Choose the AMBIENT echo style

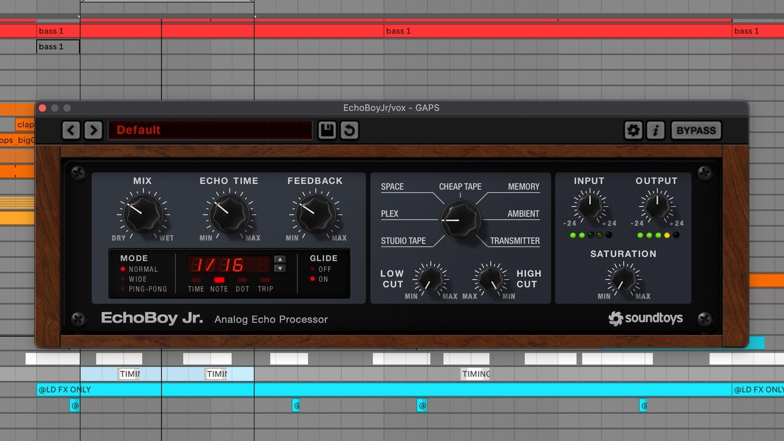(x=524, y=214)
